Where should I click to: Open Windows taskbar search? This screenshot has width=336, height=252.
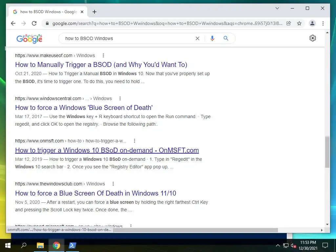pos(24,245)
